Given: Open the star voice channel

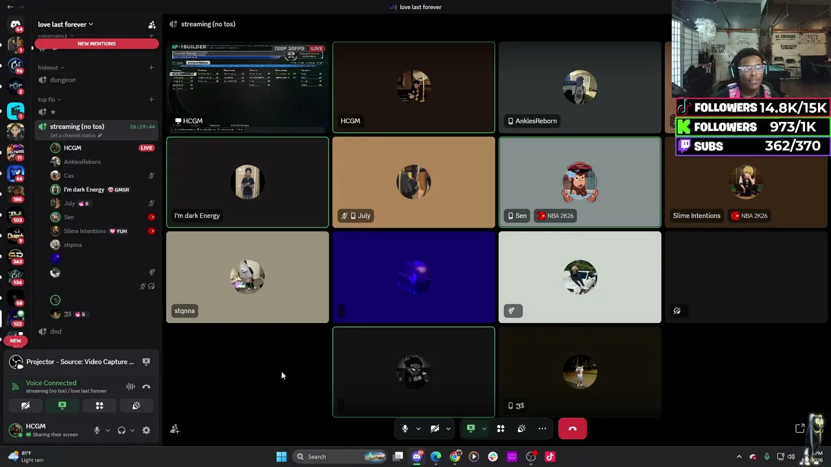Looking at the screenshot, I should 96,112.
